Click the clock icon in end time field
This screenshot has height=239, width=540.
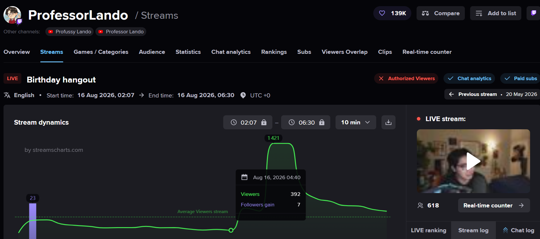coord(292,122)
